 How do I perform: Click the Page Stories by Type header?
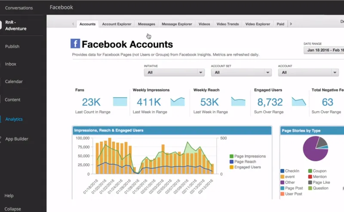point(312,131)
